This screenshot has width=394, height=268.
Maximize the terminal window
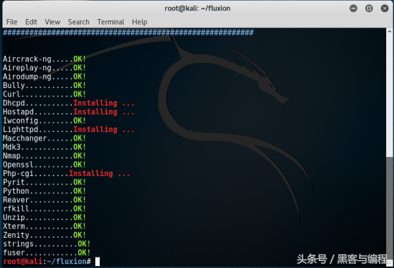(369, 9)
